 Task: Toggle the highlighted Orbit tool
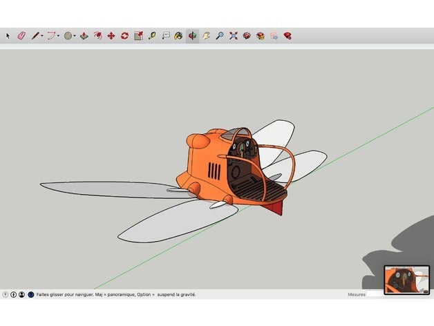pos(192,35)
